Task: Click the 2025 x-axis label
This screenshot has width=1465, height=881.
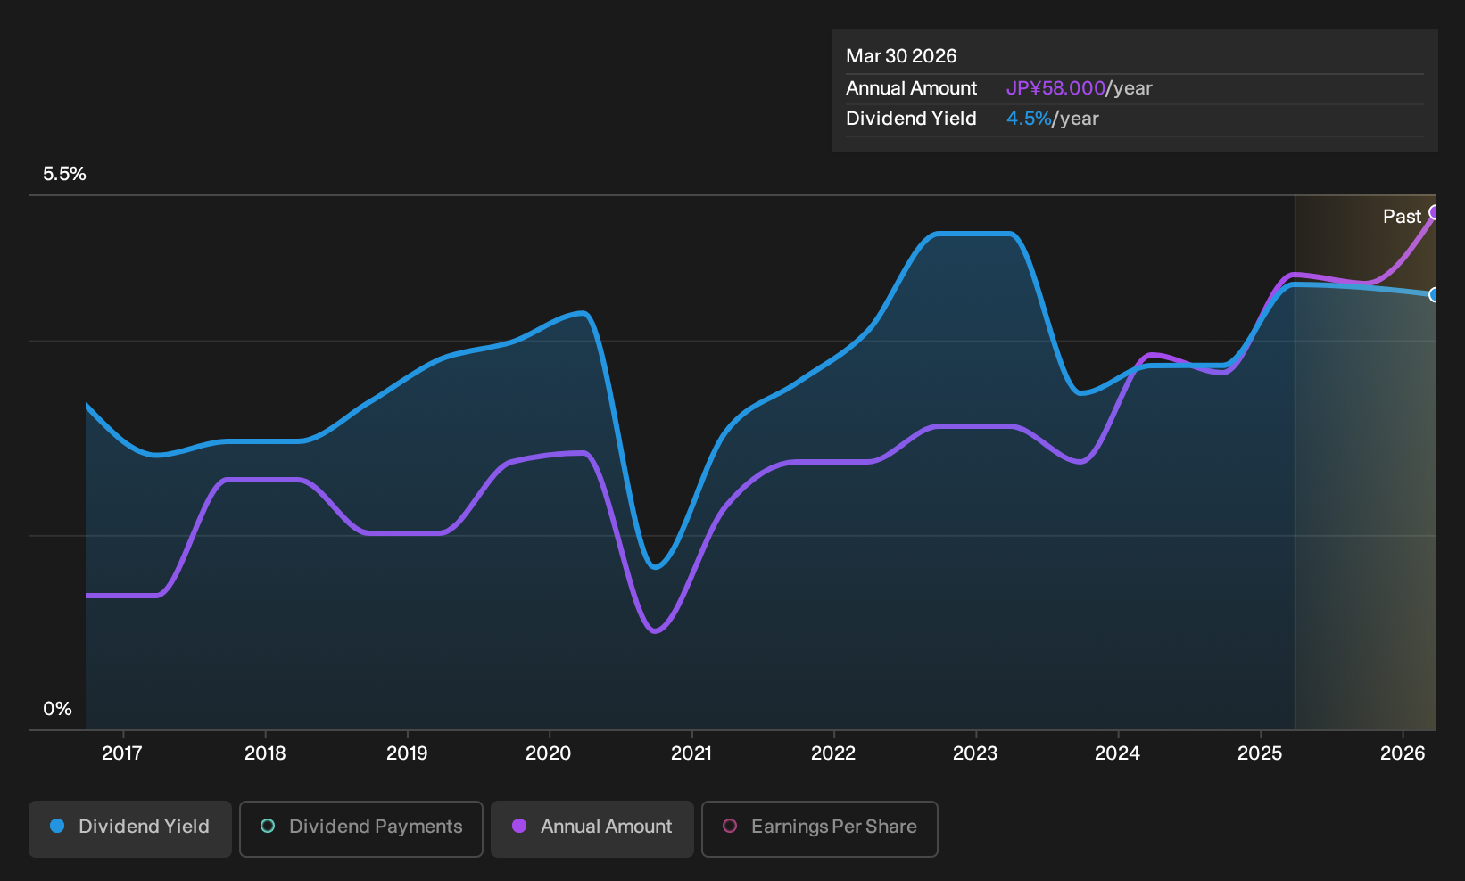Action: coord(1260,753)
